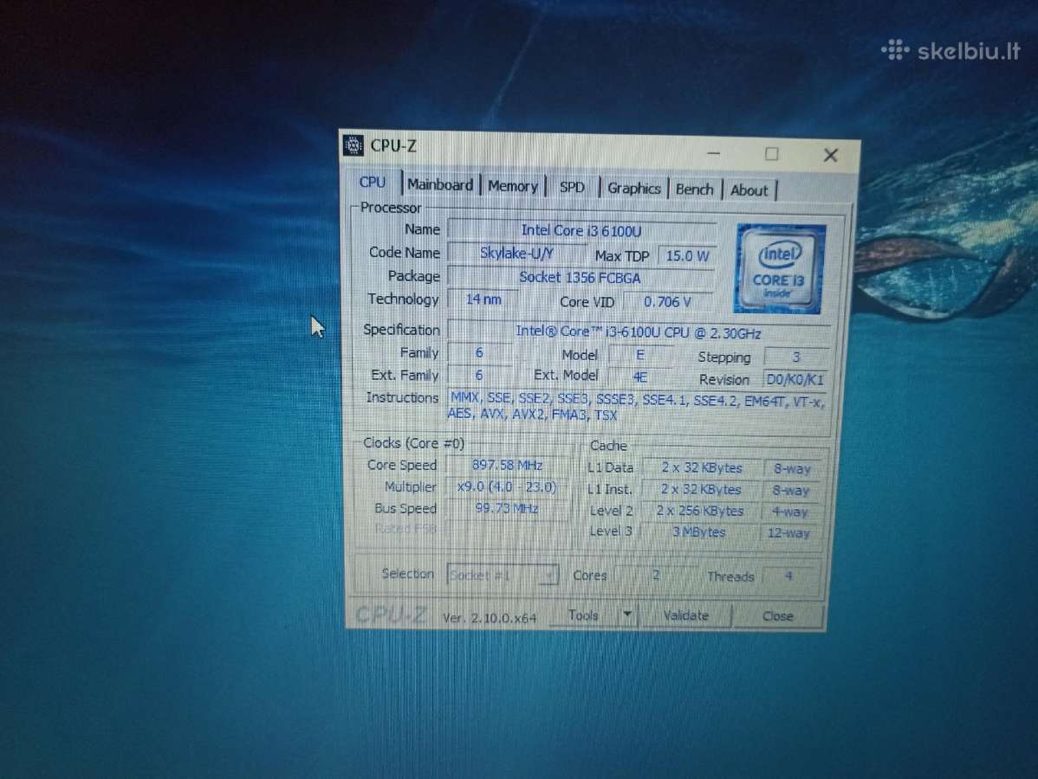Click the Threads count field

(x=788, y=576)
